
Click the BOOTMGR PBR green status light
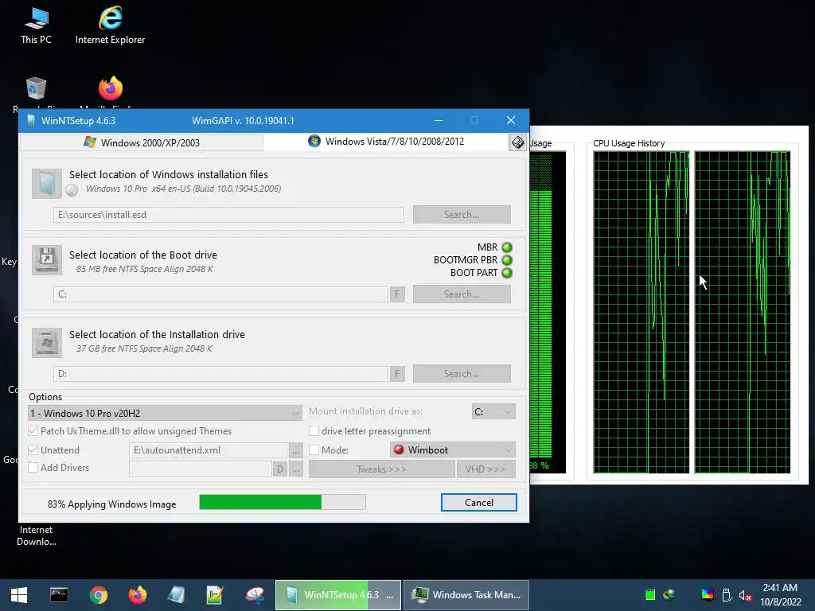[x=507, y=260]
